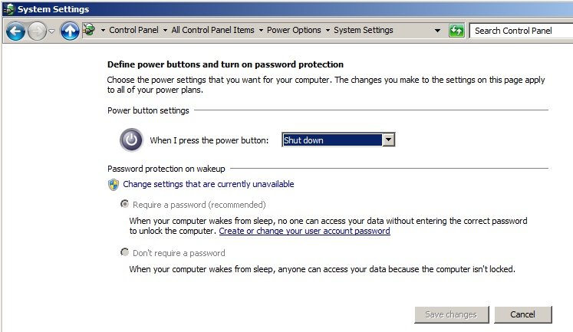Image resolution: width=573 pixels, height=332 pixels.
Task: Open address bar history dropdown arrow
Action: coord(437,31)
